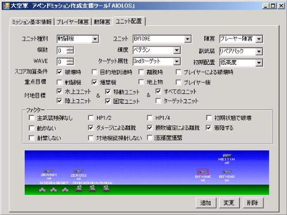Enable the 目的地到達時 checkbox
Screen dimensions: 287x215
94,72
